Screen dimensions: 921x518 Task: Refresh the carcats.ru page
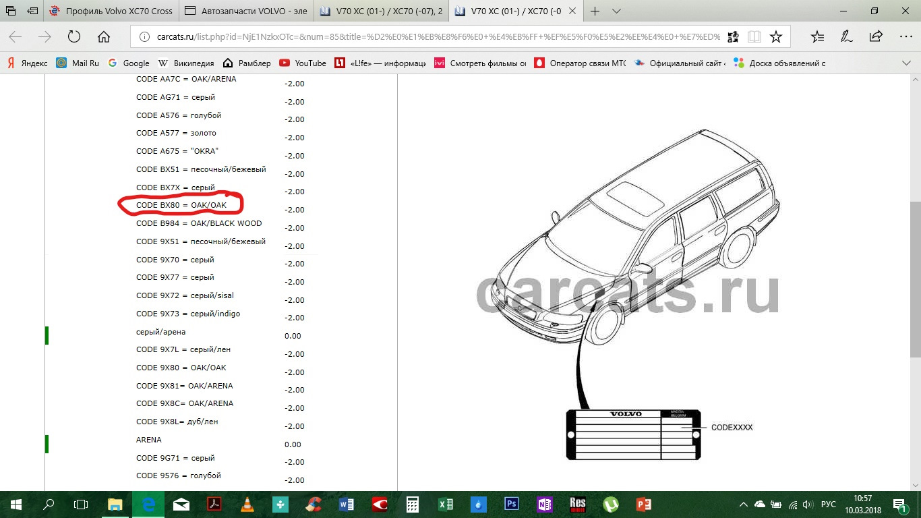point(74,37)
